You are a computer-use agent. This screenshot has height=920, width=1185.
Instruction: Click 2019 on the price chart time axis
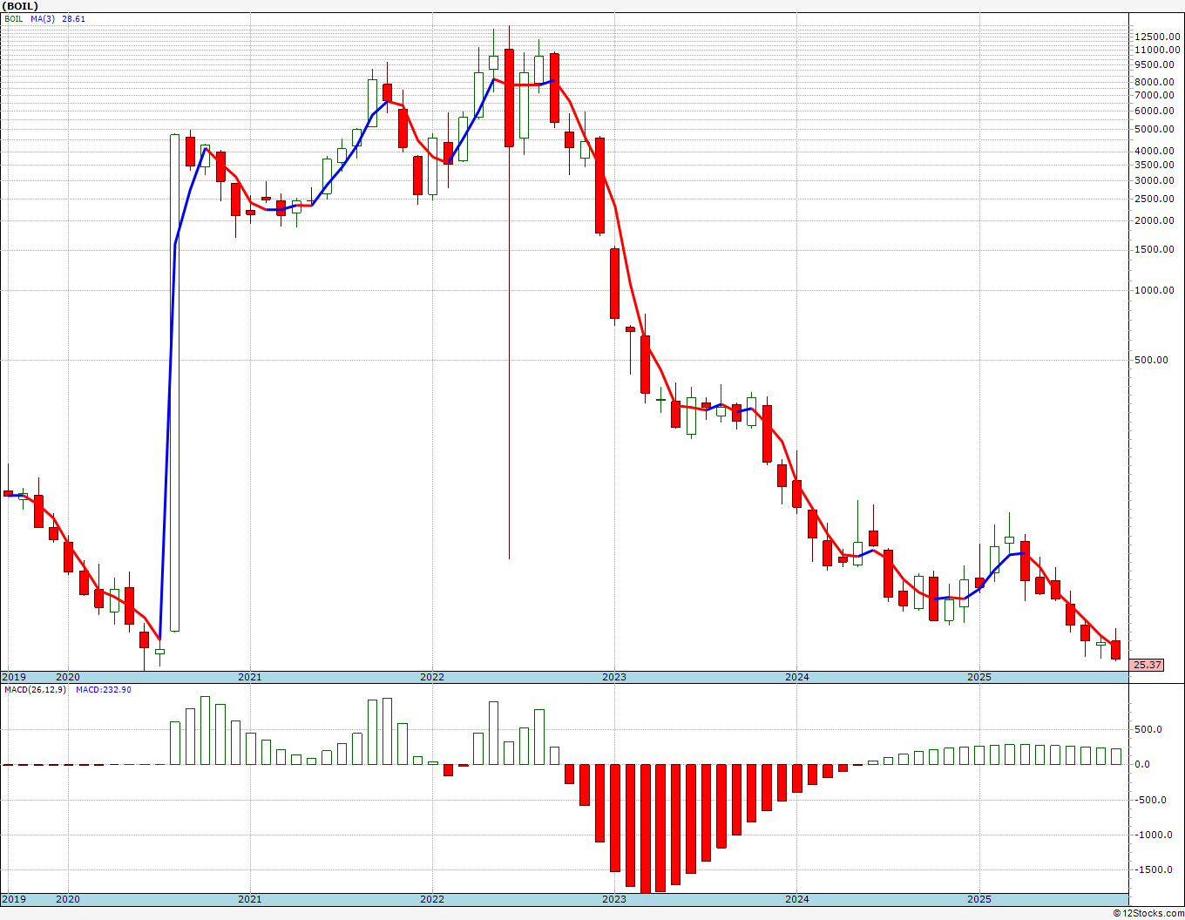point(14,677)
